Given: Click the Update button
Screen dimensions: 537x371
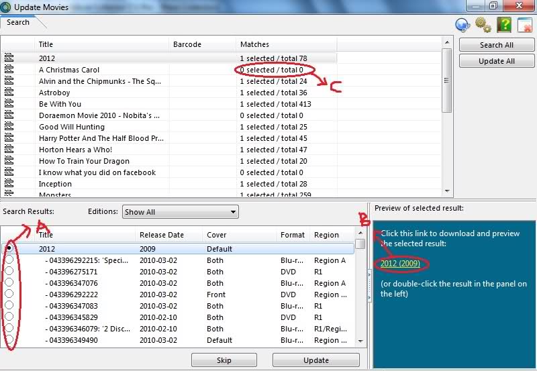Looking at the screenshot, I should [316, 360].
